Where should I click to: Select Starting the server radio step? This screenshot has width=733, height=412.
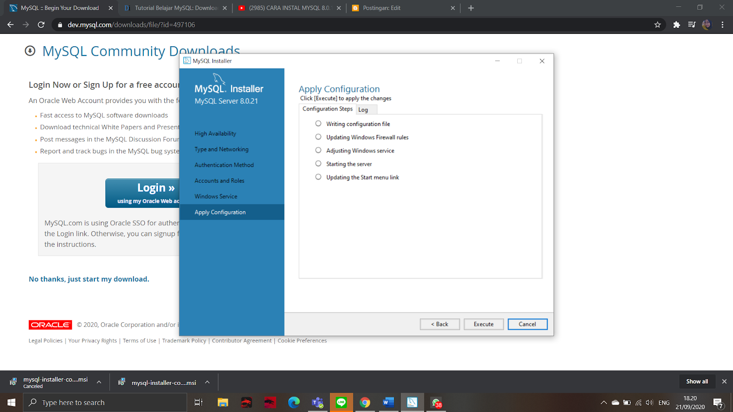(x=318, y=163)
